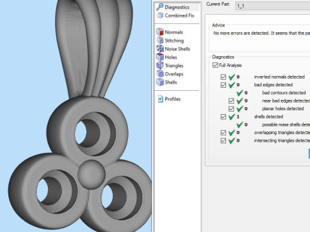Viewport: 310px width, 232px height.
Task: Toggle near bad edges detected checkbox
Action: coord(231,101)
